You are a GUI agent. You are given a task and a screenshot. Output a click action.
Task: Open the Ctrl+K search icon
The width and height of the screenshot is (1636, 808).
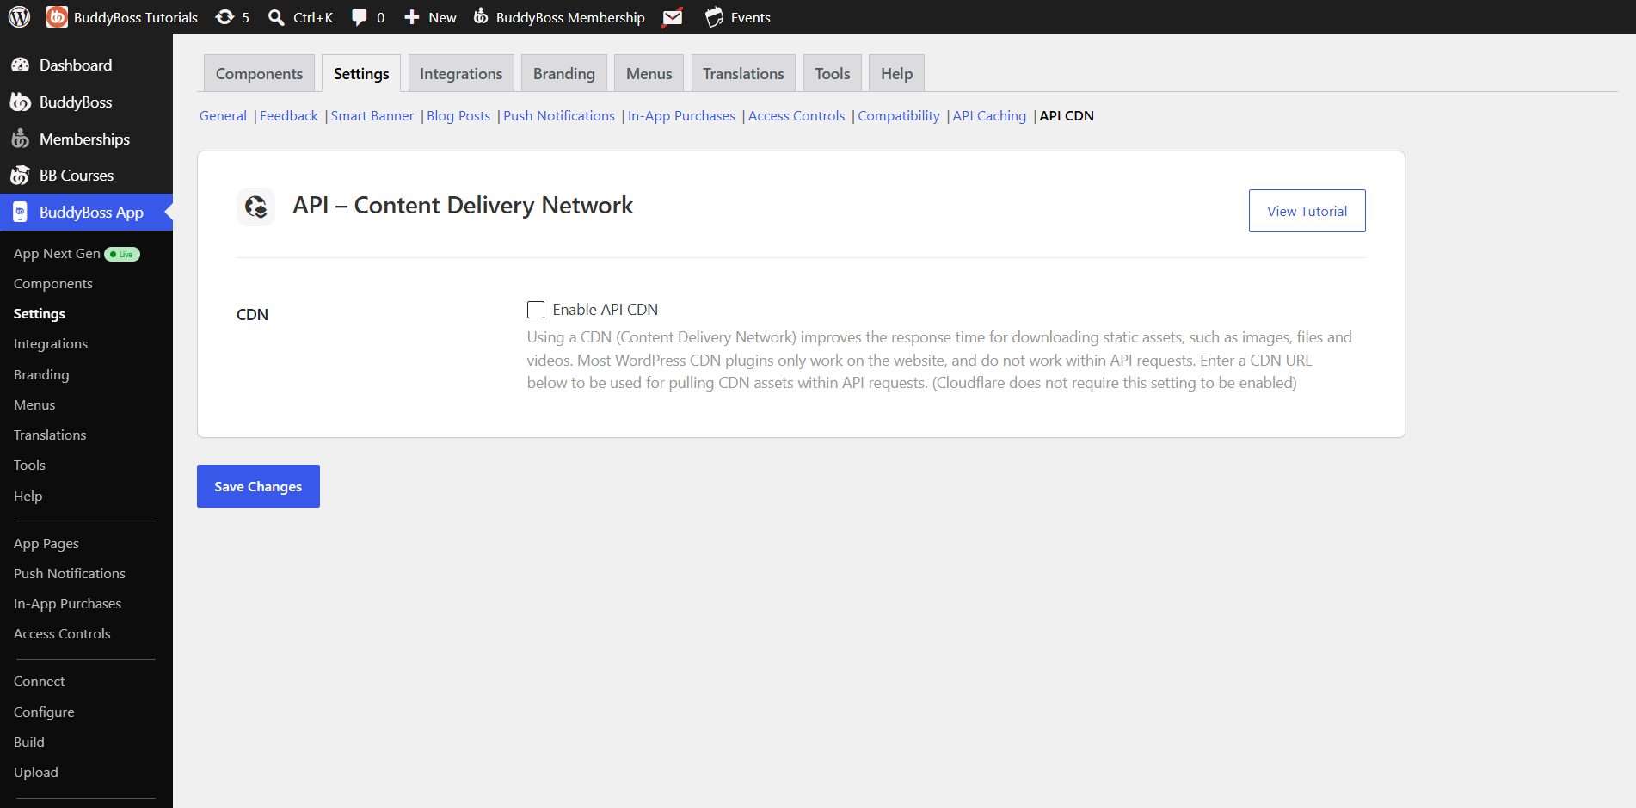click(276, 17)
